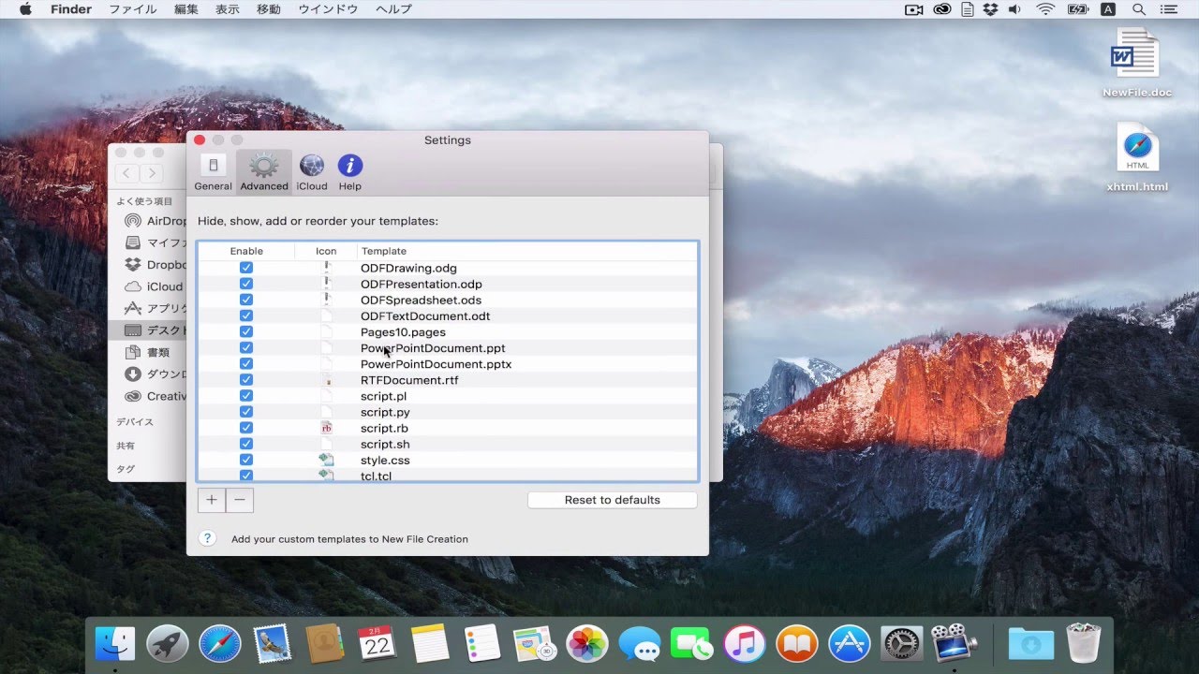Open the Creative Cloud menu bar icon

(942, 9)
